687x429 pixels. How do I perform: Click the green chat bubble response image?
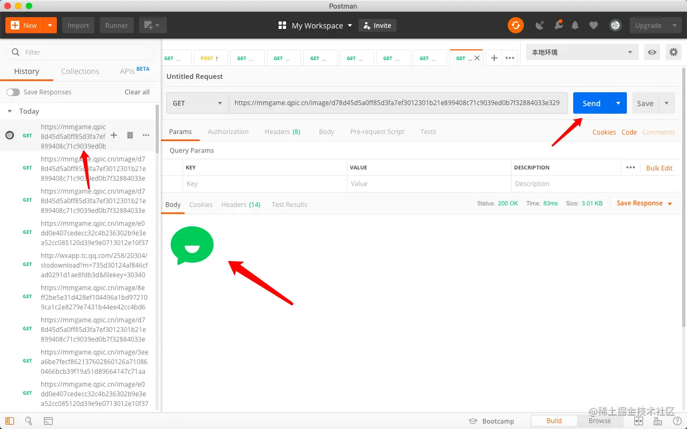(x=192, y=245)
